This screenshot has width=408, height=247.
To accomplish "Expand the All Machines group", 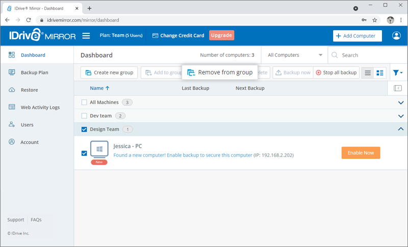I will pos(401,103).
